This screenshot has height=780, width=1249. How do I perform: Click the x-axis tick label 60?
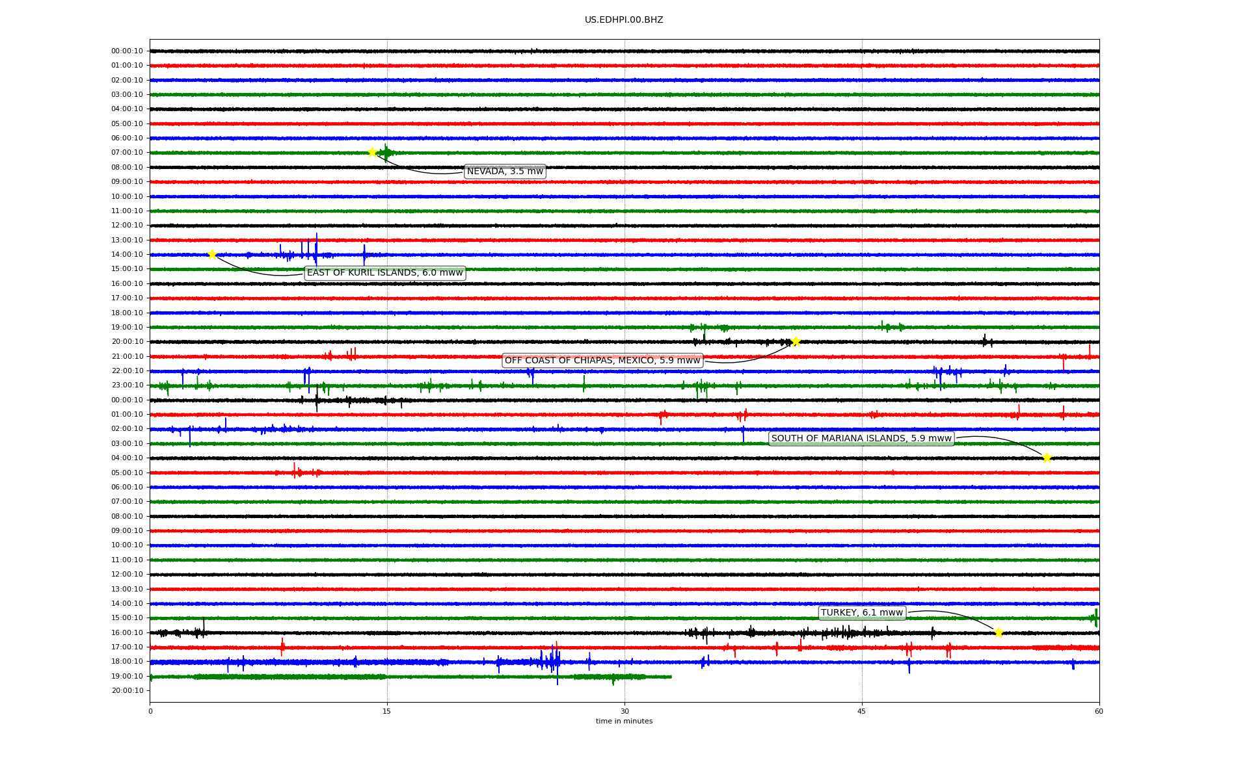1099,711
